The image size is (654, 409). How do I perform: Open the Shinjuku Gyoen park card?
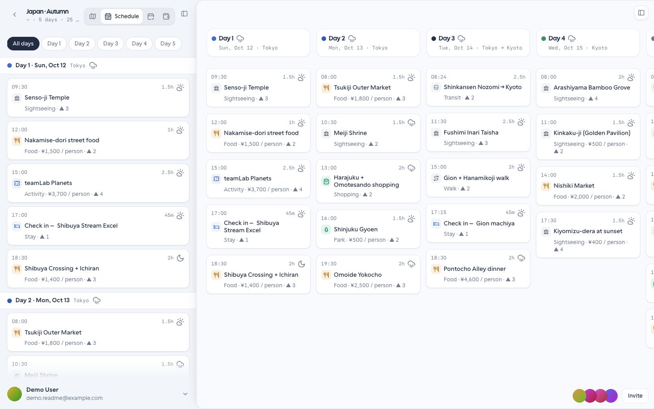(368, 229)
